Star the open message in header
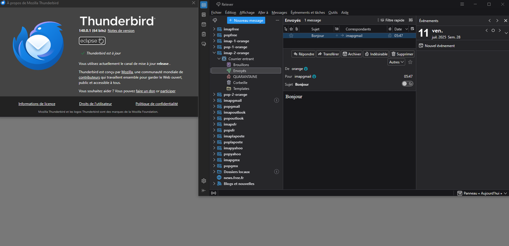 coord(410,62)
